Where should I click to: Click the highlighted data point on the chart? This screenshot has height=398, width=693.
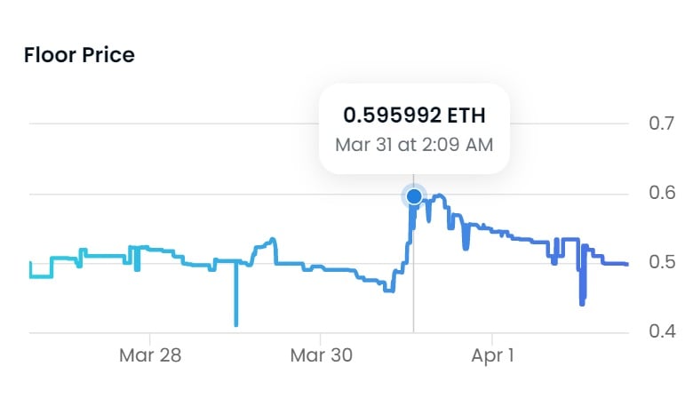tap(413, 195)
